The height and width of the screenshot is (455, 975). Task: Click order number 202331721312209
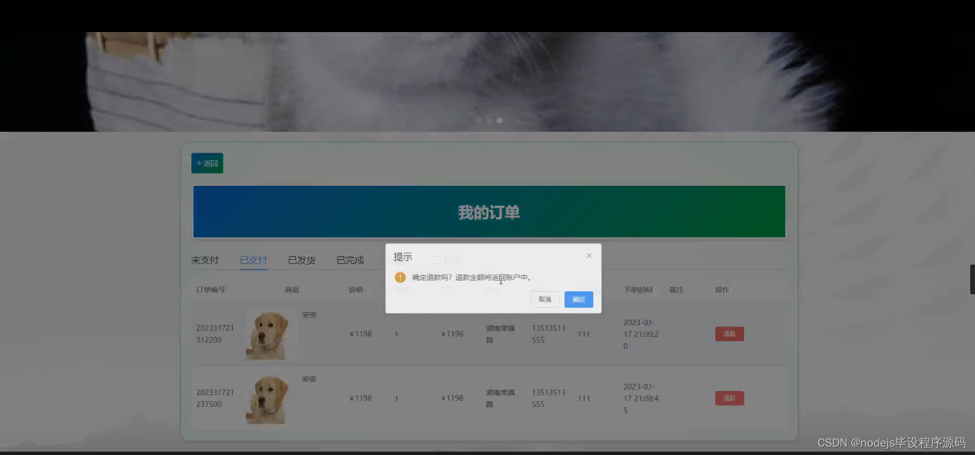click(x=215, y=334)
